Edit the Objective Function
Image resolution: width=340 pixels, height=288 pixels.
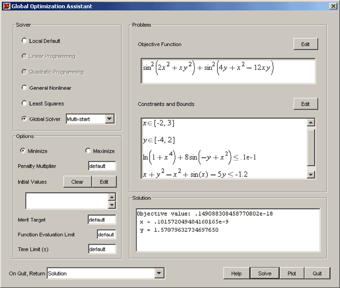306,44
